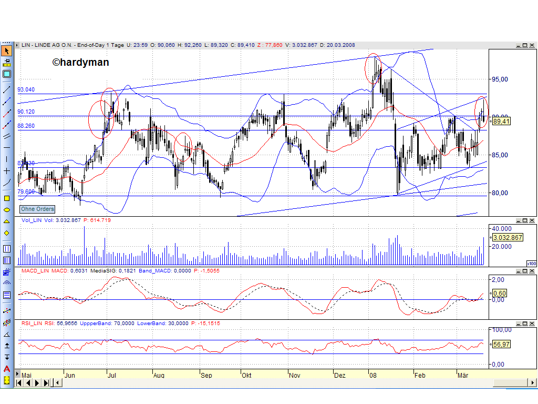Select the parallel lines channel tool

pos(7,135)
